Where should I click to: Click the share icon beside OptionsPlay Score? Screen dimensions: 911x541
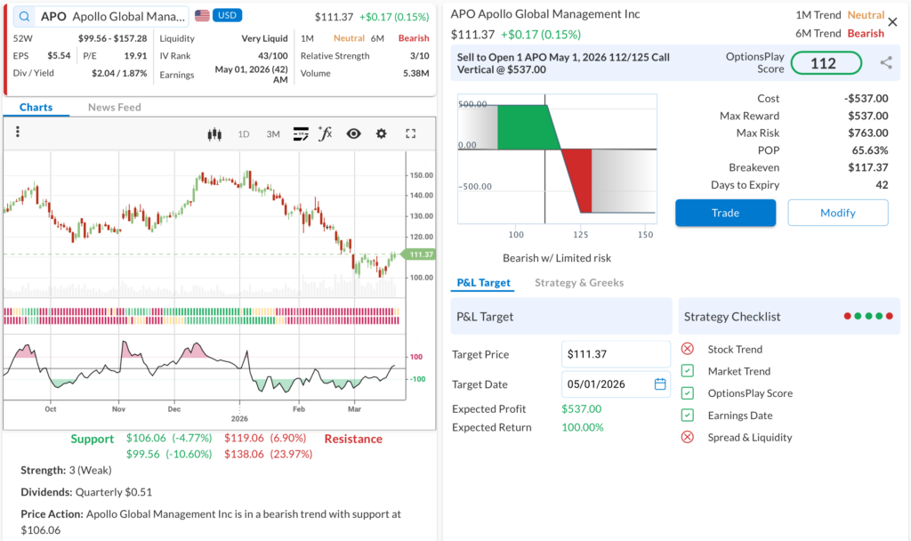pos(886,62)
